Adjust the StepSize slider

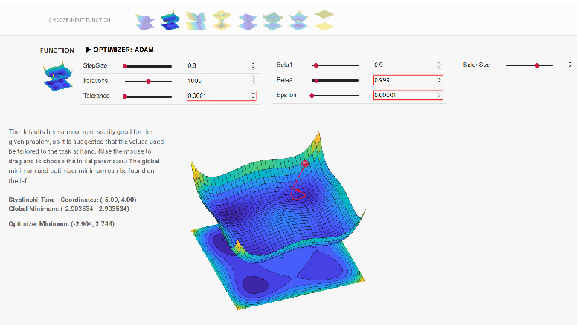[148, 66]
